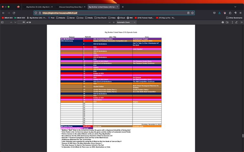This screenshot has height=152, width=244.
Task: Close the Big Brother 25 (US) tab
Action: pyautogui.click(x=52, y=7)
